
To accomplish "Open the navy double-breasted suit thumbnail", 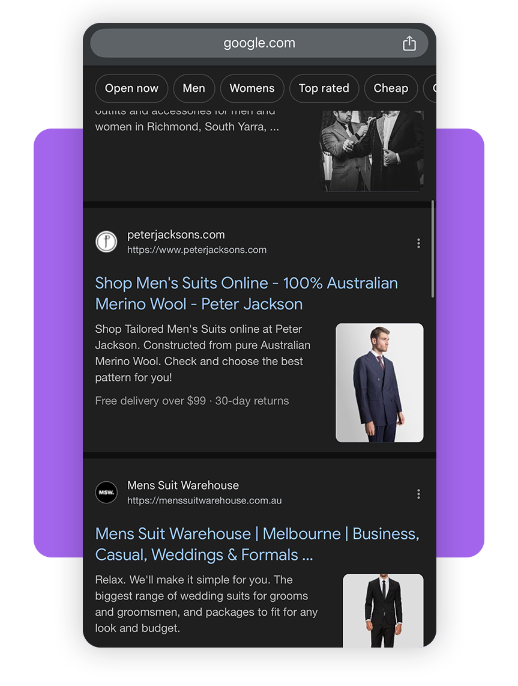I will 379,383.
